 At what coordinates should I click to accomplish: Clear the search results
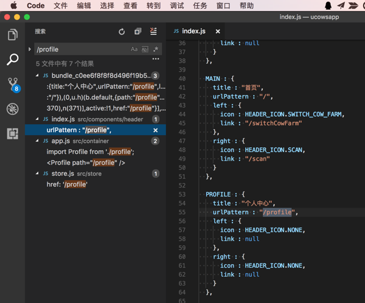click(153, 32)
